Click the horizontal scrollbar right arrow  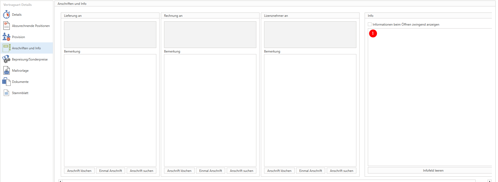click(489, 181)
